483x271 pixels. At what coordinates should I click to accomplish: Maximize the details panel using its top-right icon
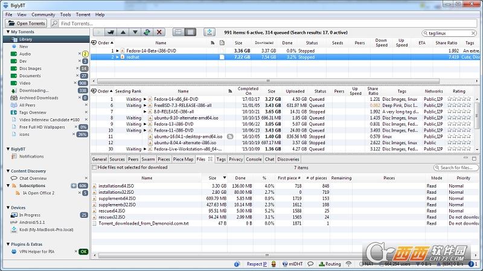[474, 158]
